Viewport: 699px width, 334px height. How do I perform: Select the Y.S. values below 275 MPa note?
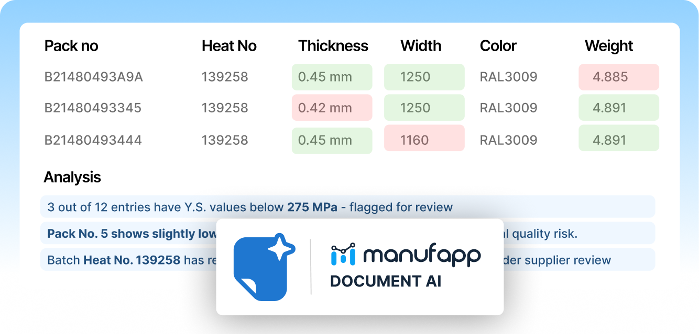250,207
